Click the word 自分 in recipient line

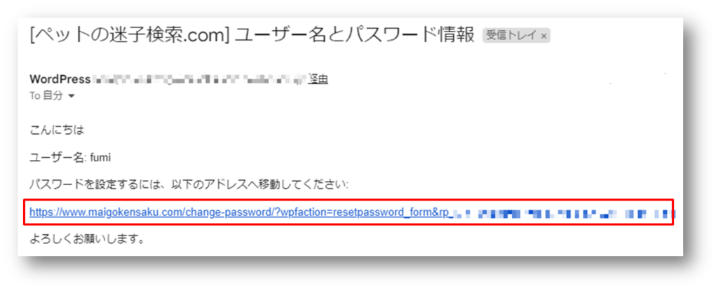coord(53,96)
